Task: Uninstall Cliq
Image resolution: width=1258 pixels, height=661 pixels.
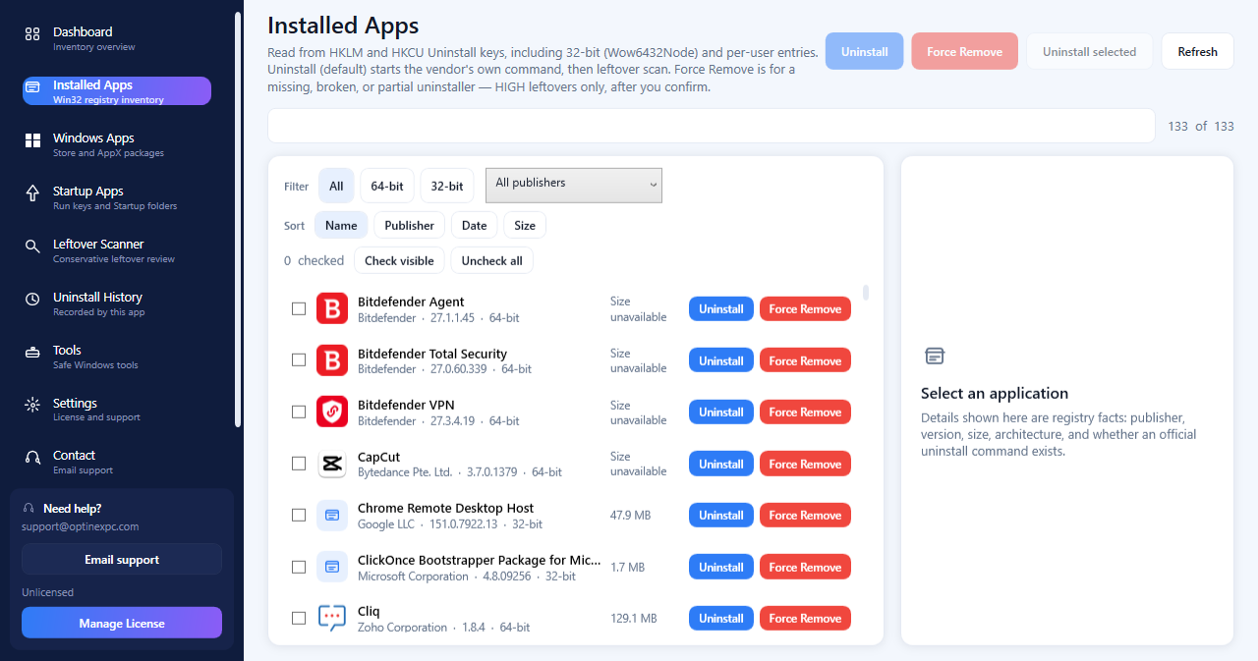Action: click(721, 618)
